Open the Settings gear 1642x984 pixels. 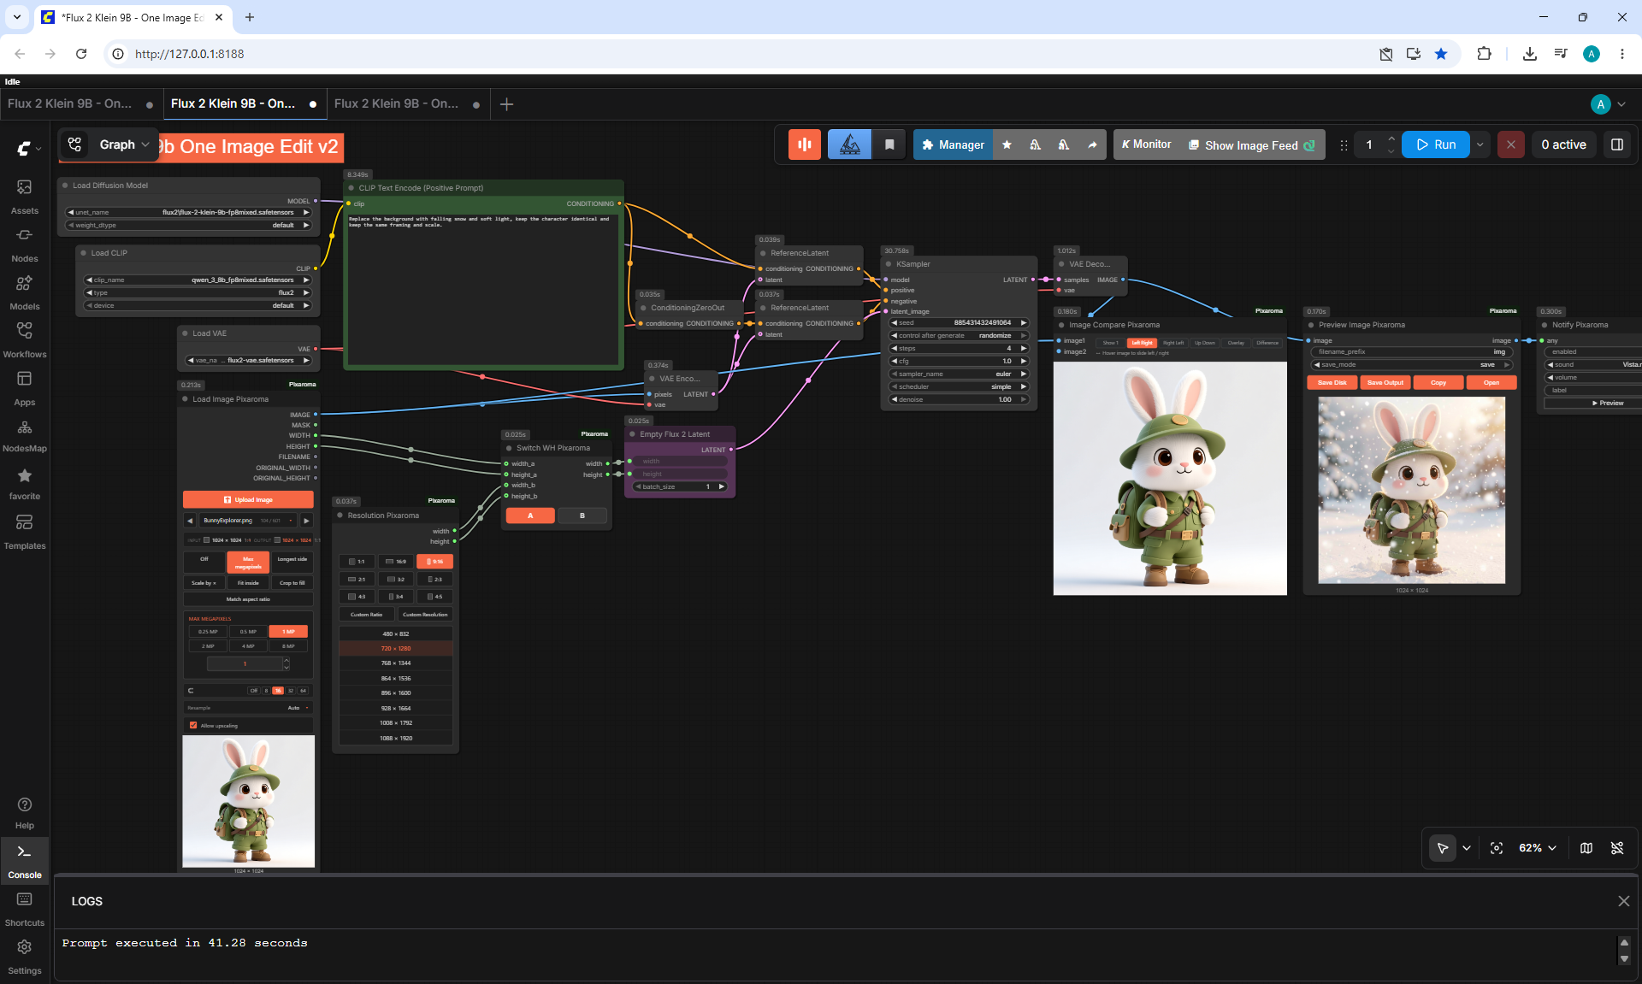(25, 957)
